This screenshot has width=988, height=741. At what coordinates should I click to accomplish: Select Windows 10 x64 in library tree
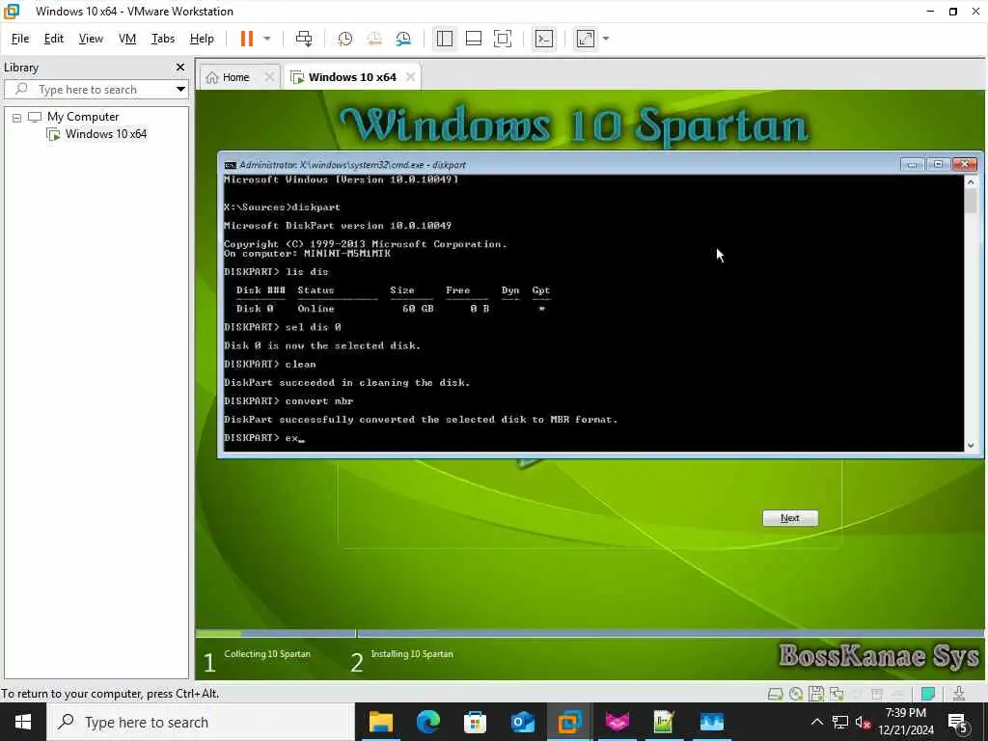coord(106,133)
